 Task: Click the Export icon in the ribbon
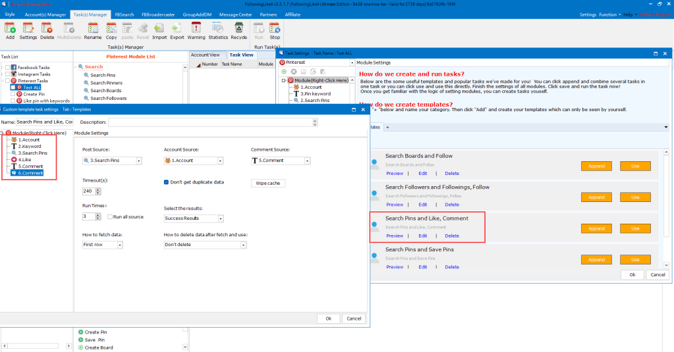click(177, 30)
